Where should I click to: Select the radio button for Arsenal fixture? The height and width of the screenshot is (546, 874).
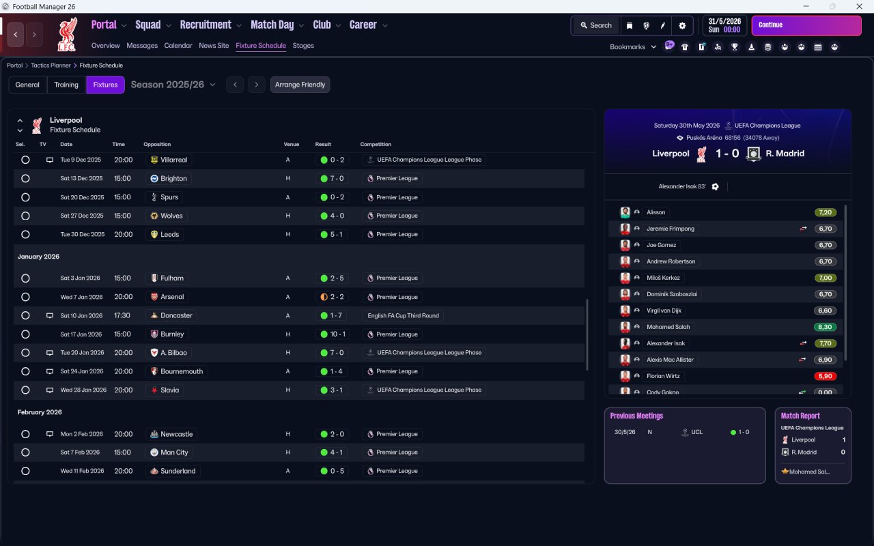[25, 297]
